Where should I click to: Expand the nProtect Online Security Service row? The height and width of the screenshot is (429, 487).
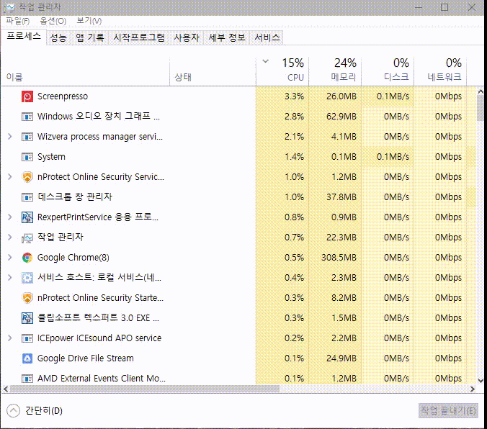pos(10,177)
